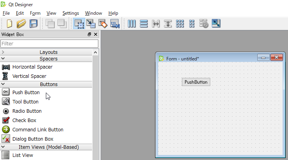
Task: Float the Widget Box dock panel
Action: pos(89,34)
